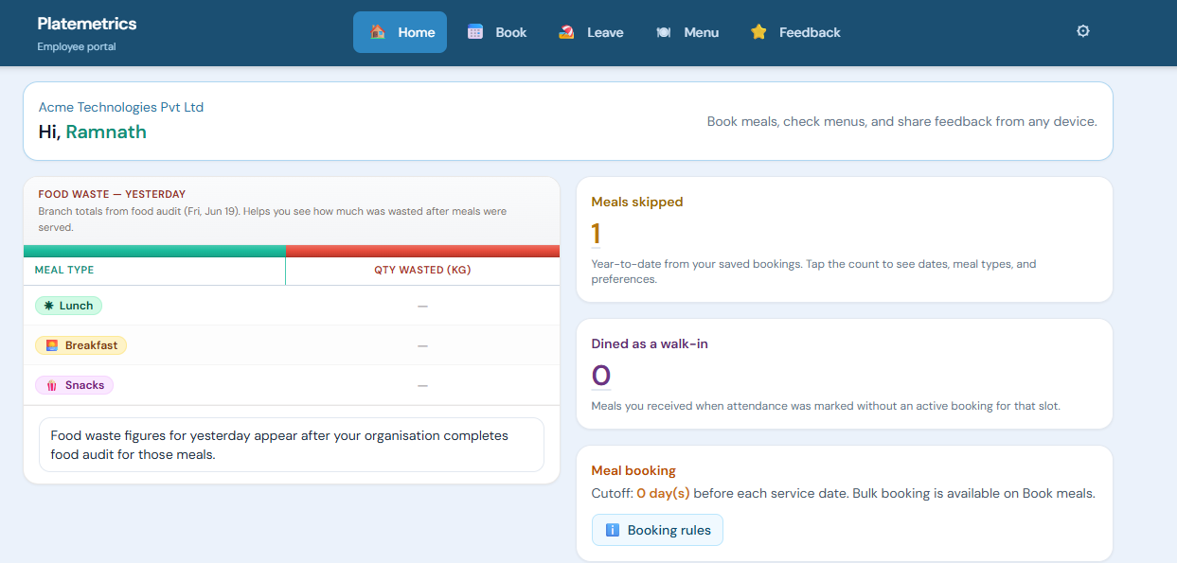This screenshot has height=563, width=1177.
Task: Switch to the Menu tab
Action: [x=687, y=32]
